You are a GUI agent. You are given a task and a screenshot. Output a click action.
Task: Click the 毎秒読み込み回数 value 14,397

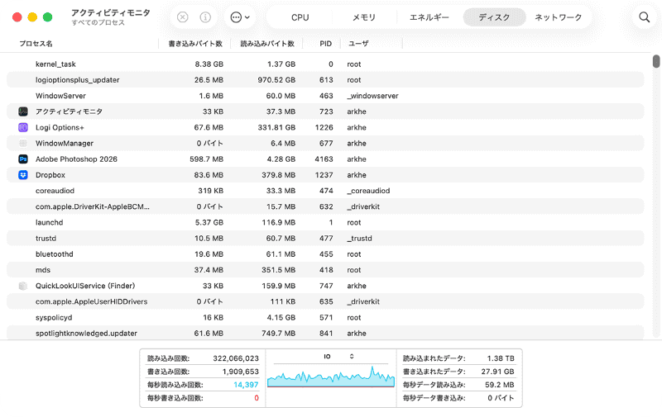[246, 385]
